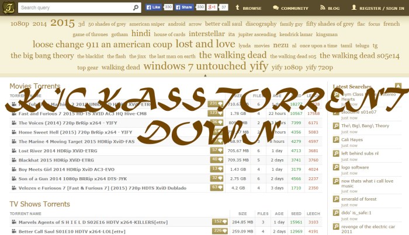Click the movie icon beside Blackhat 2015
The width and height of the screenshot is (409, 235).
14,160
